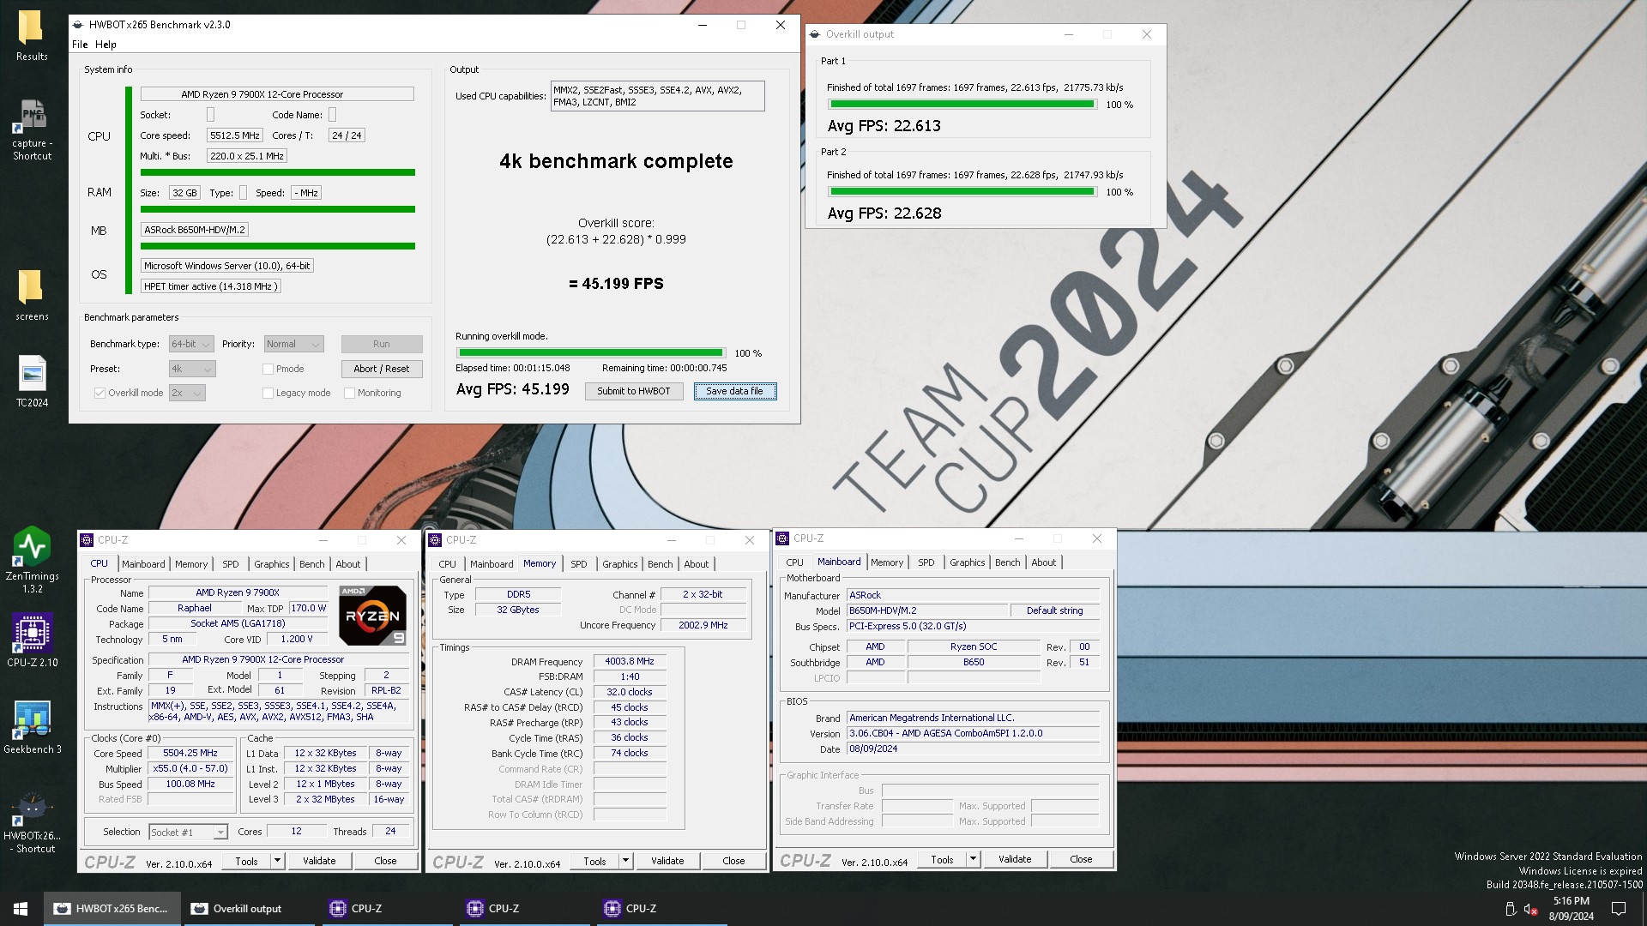This screenshot has width=1647, height=926.
Task: Click the taskbar clock showing 5:16 PM
Action: click(1571, 909)
